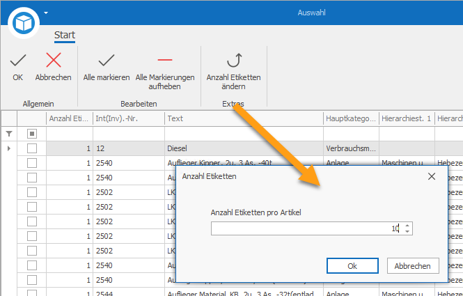Toggle the select-all checkbox in filter row

point(32,134)
